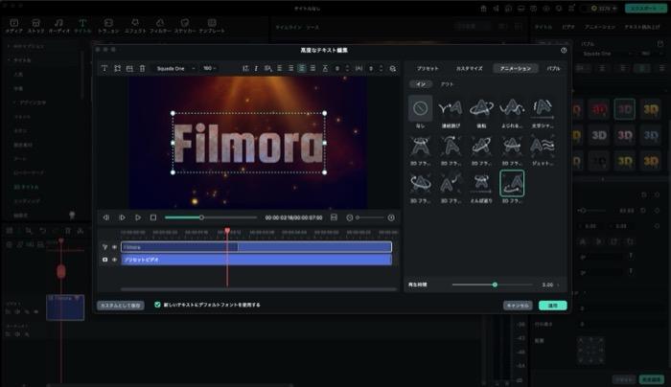The height and width of the screenshot is (387, 671).
Task: Click the trash delete icon in editor toolbar
Action: click(142, 68)
